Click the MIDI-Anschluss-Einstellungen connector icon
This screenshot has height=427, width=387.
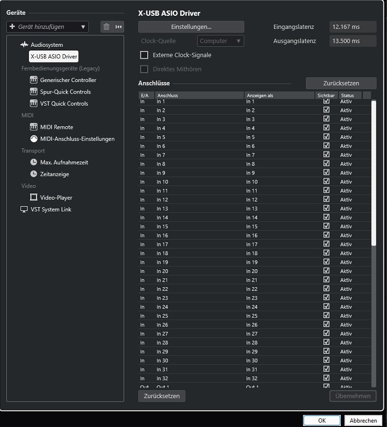34,139
